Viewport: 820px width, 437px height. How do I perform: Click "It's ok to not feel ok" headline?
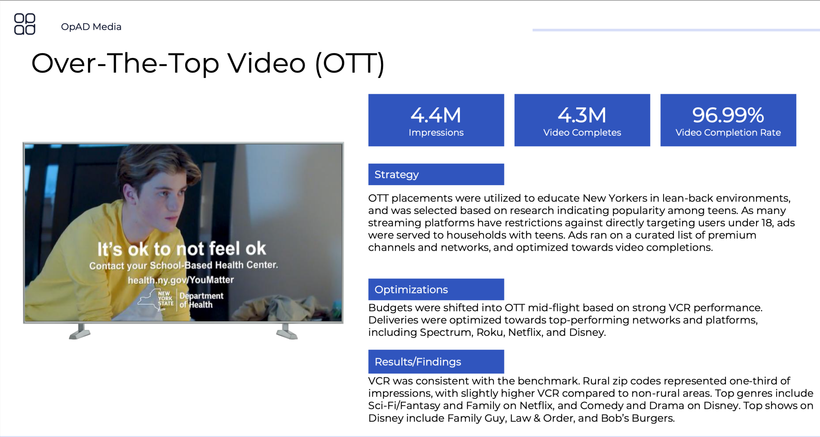point(182,249)
